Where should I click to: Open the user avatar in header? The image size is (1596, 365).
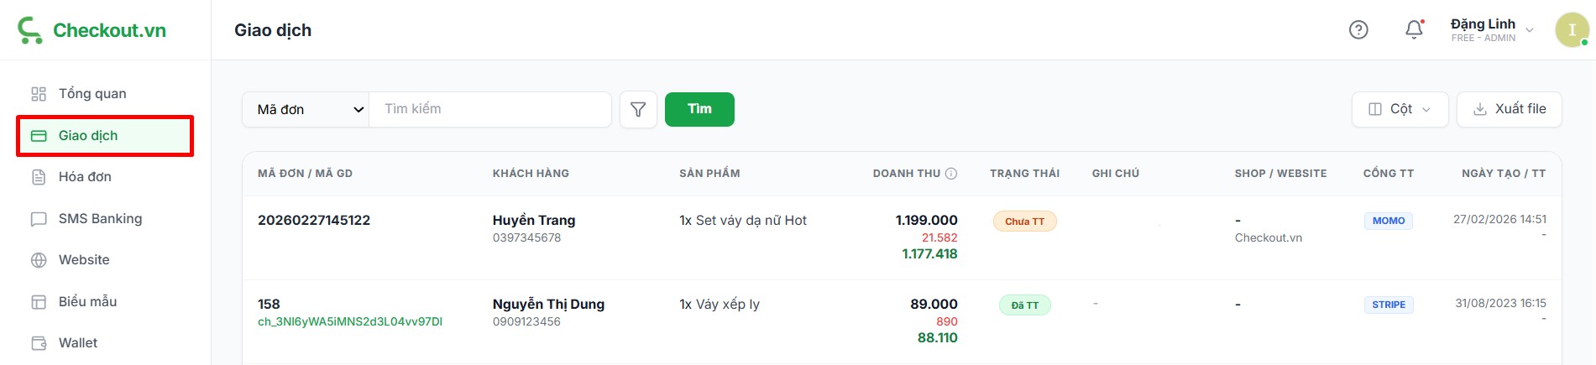pyautogui.click(x=1572, y=30)
